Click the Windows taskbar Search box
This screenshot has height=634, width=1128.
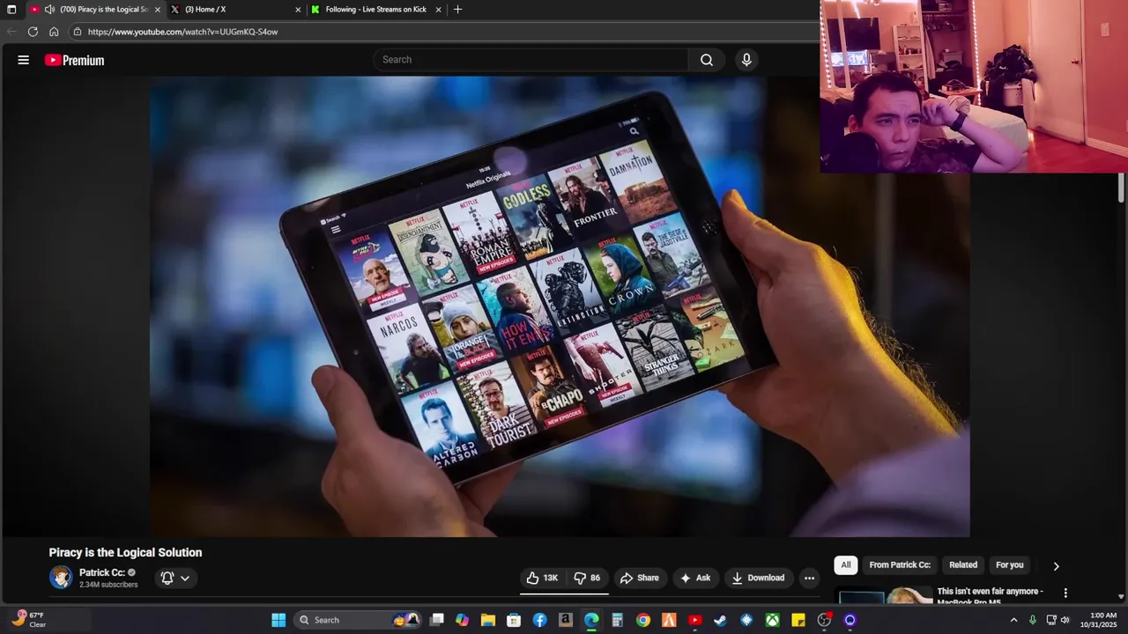(357, 620)
